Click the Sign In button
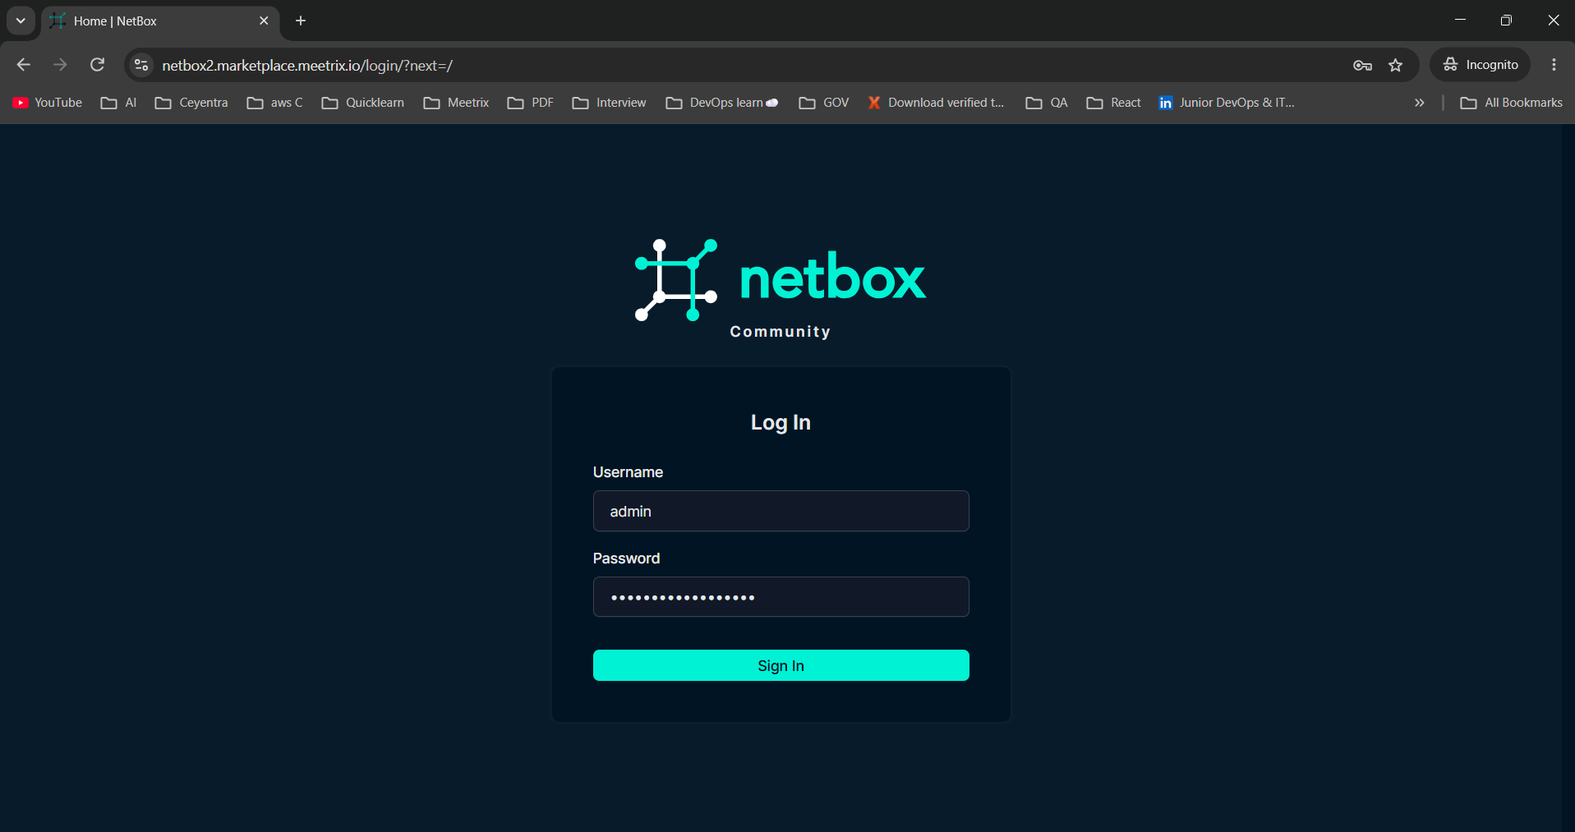This screenshot has width=1575, height=832. tap(781, 665)
